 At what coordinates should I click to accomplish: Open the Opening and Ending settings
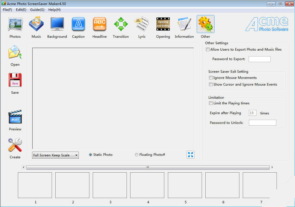pos(163,24)
